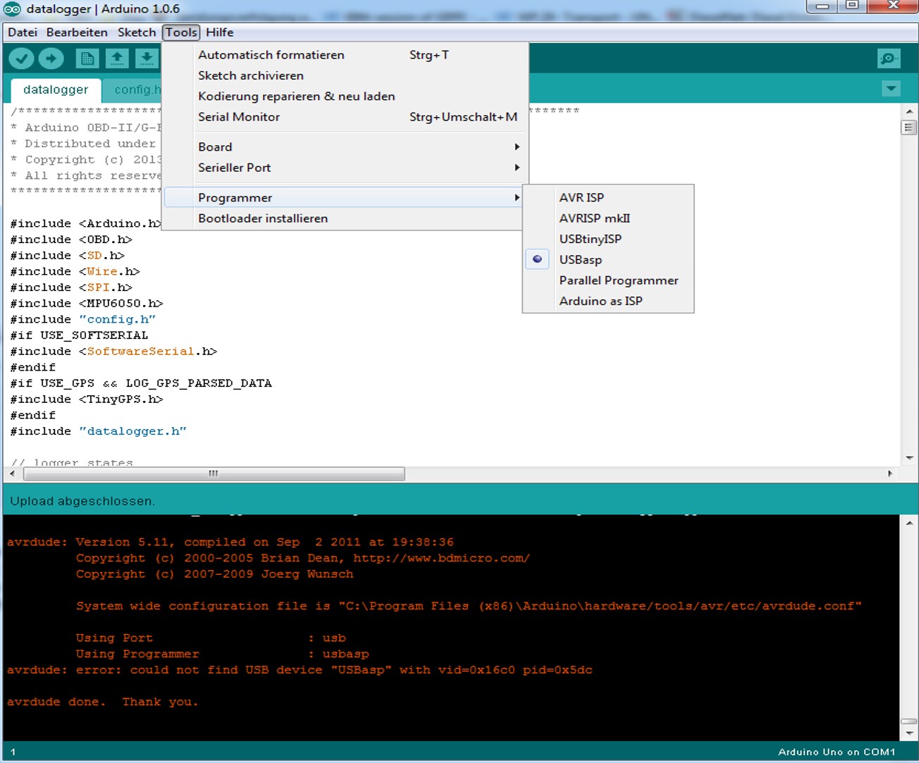Switch to the datalogger tab
This screenshot has height=763, width=919.
pos(56,90)
